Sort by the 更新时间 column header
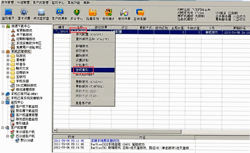 (x=236, y=28)
